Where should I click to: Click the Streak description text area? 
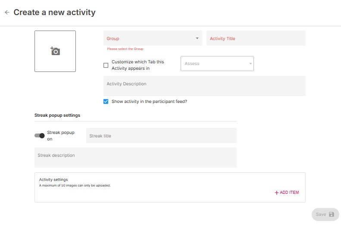(x=135, y=157)
